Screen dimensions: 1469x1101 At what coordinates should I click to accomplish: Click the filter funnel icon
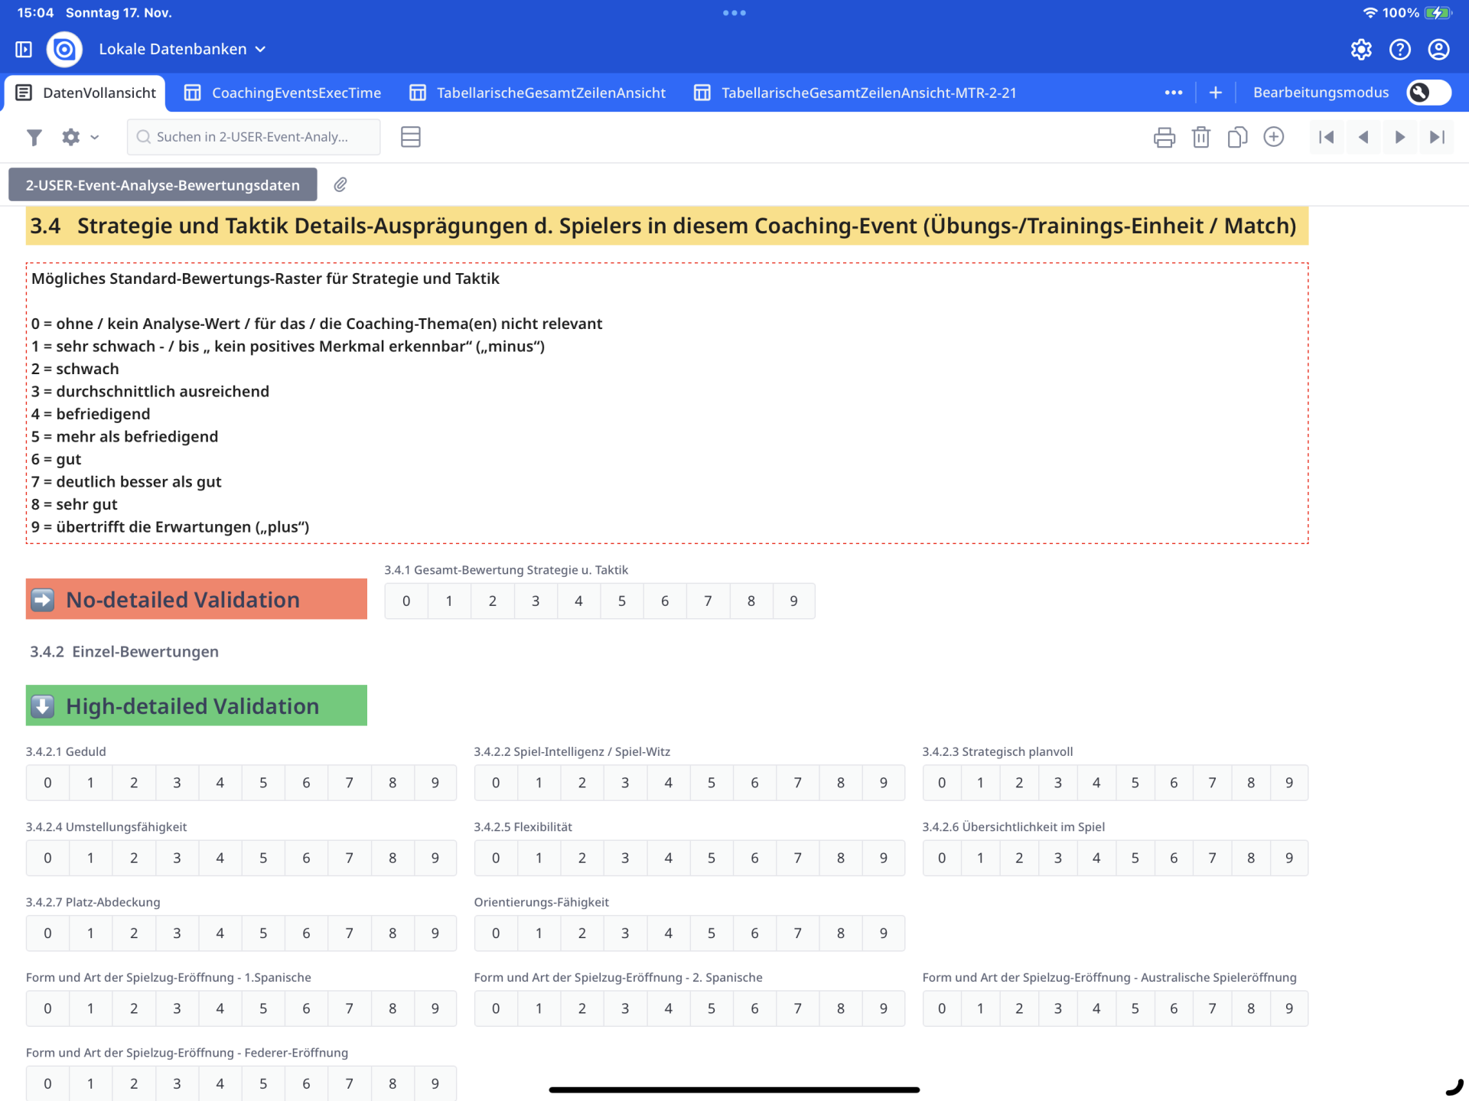pos(34,137)
